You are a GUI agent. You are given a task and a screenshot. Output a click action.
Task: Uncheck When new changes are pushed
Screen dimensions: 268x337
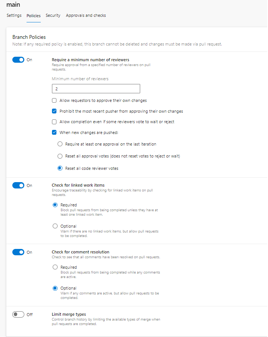[x=54, y=132]
